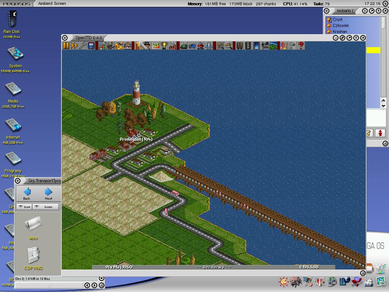Click the file window scroll-left arrow
Screen dimensions: 389x292
tap(87, 285)
